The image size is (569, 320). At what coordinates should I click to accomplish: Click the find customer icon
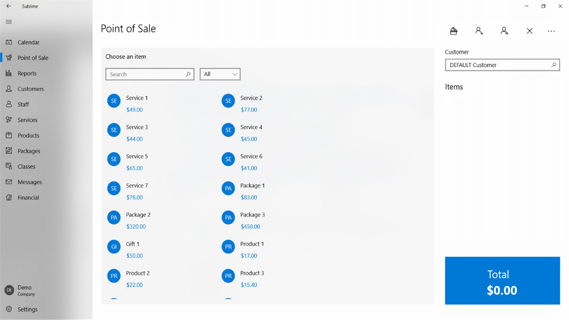coord(504,31)
